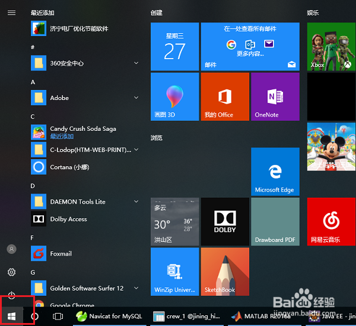
Task: Click the letter C section header
Action: click(x=33, y=117)
